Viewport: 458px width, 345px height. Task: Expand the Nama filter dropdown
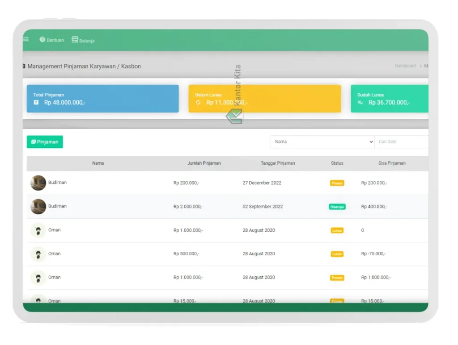[322, 142]
